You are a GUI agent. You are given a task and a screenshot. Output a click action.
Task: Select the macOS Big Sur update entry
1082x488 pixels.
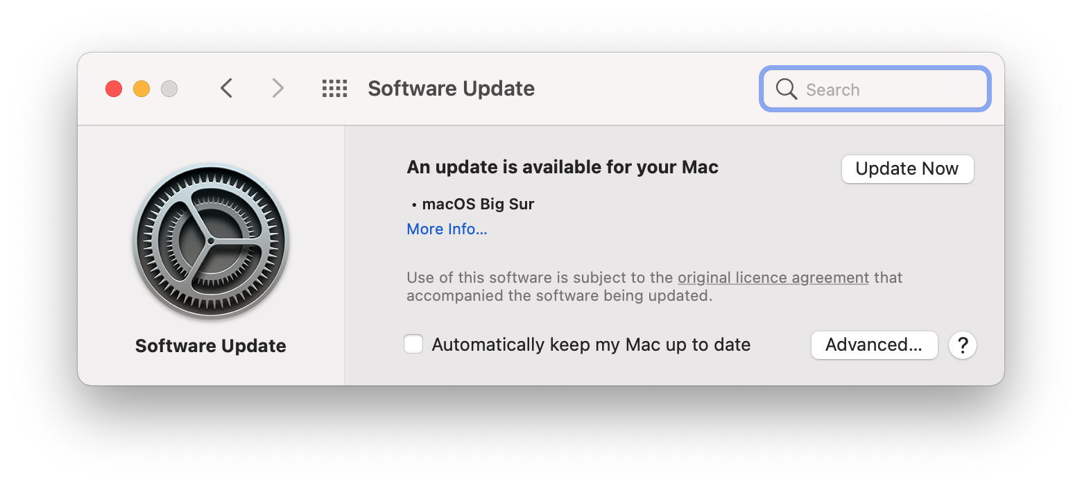pyautogui.click(x=478, y=204)
